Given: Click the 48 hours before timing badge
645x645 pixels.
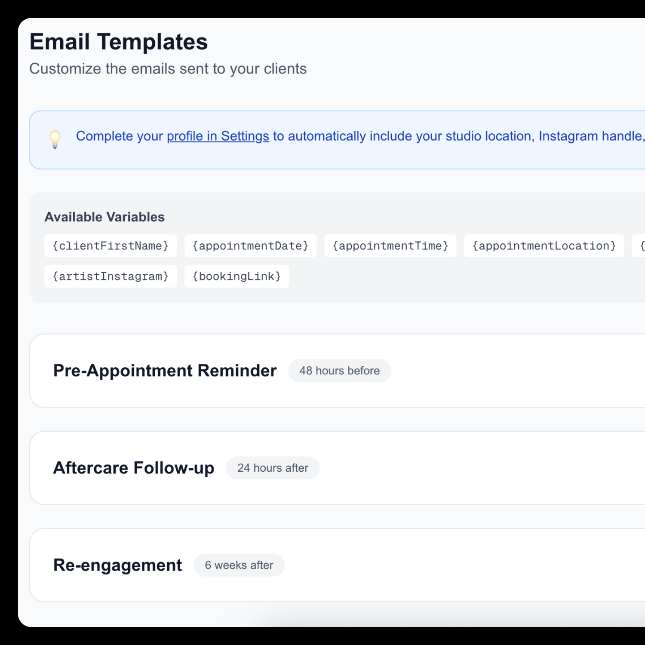Looking at the screenshot, I should [339, 370].
